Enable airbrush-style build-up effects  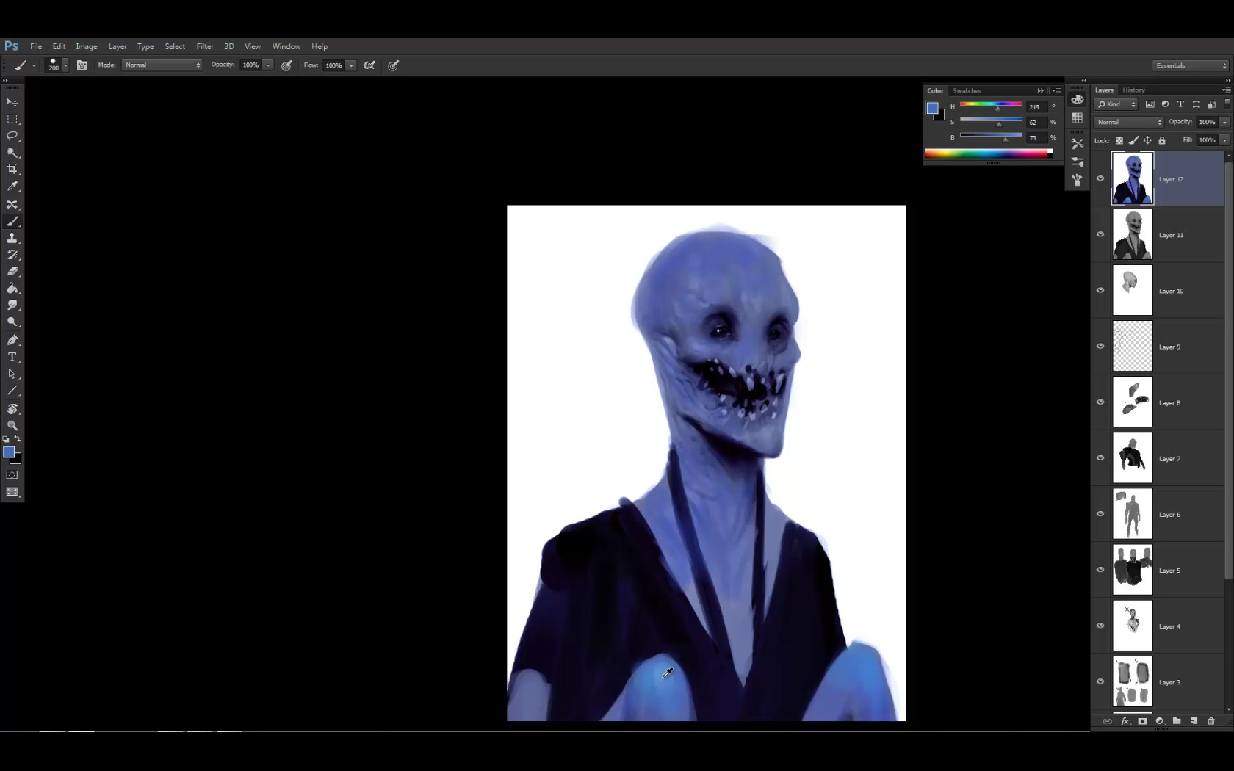(369, 65)
